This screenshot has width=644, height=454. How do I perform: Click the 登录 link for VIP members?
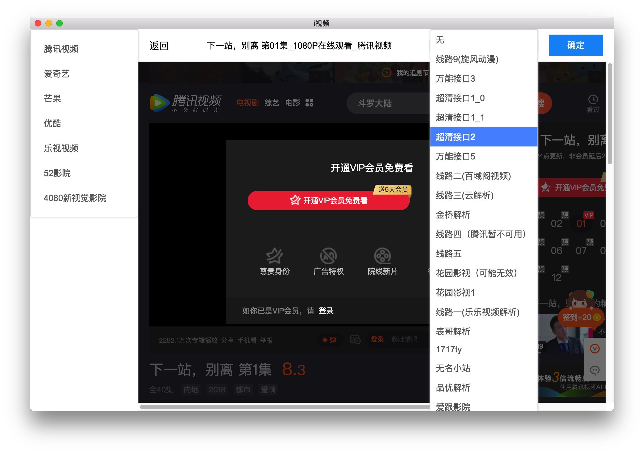click(326, 311)
